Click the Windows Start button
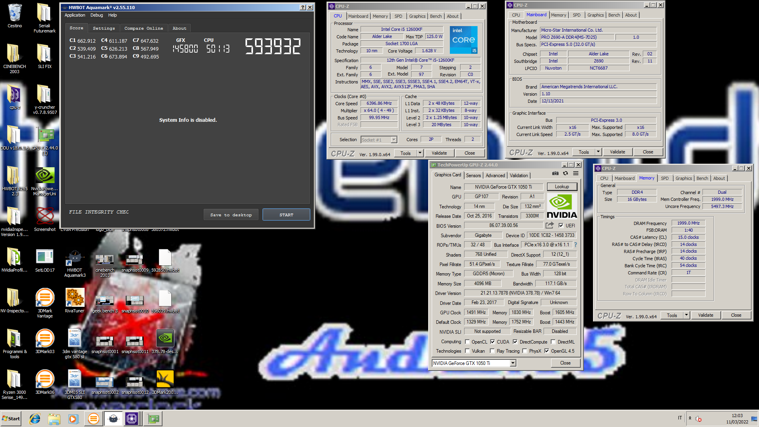The image size is (759, 427). (x=11, y=419)
